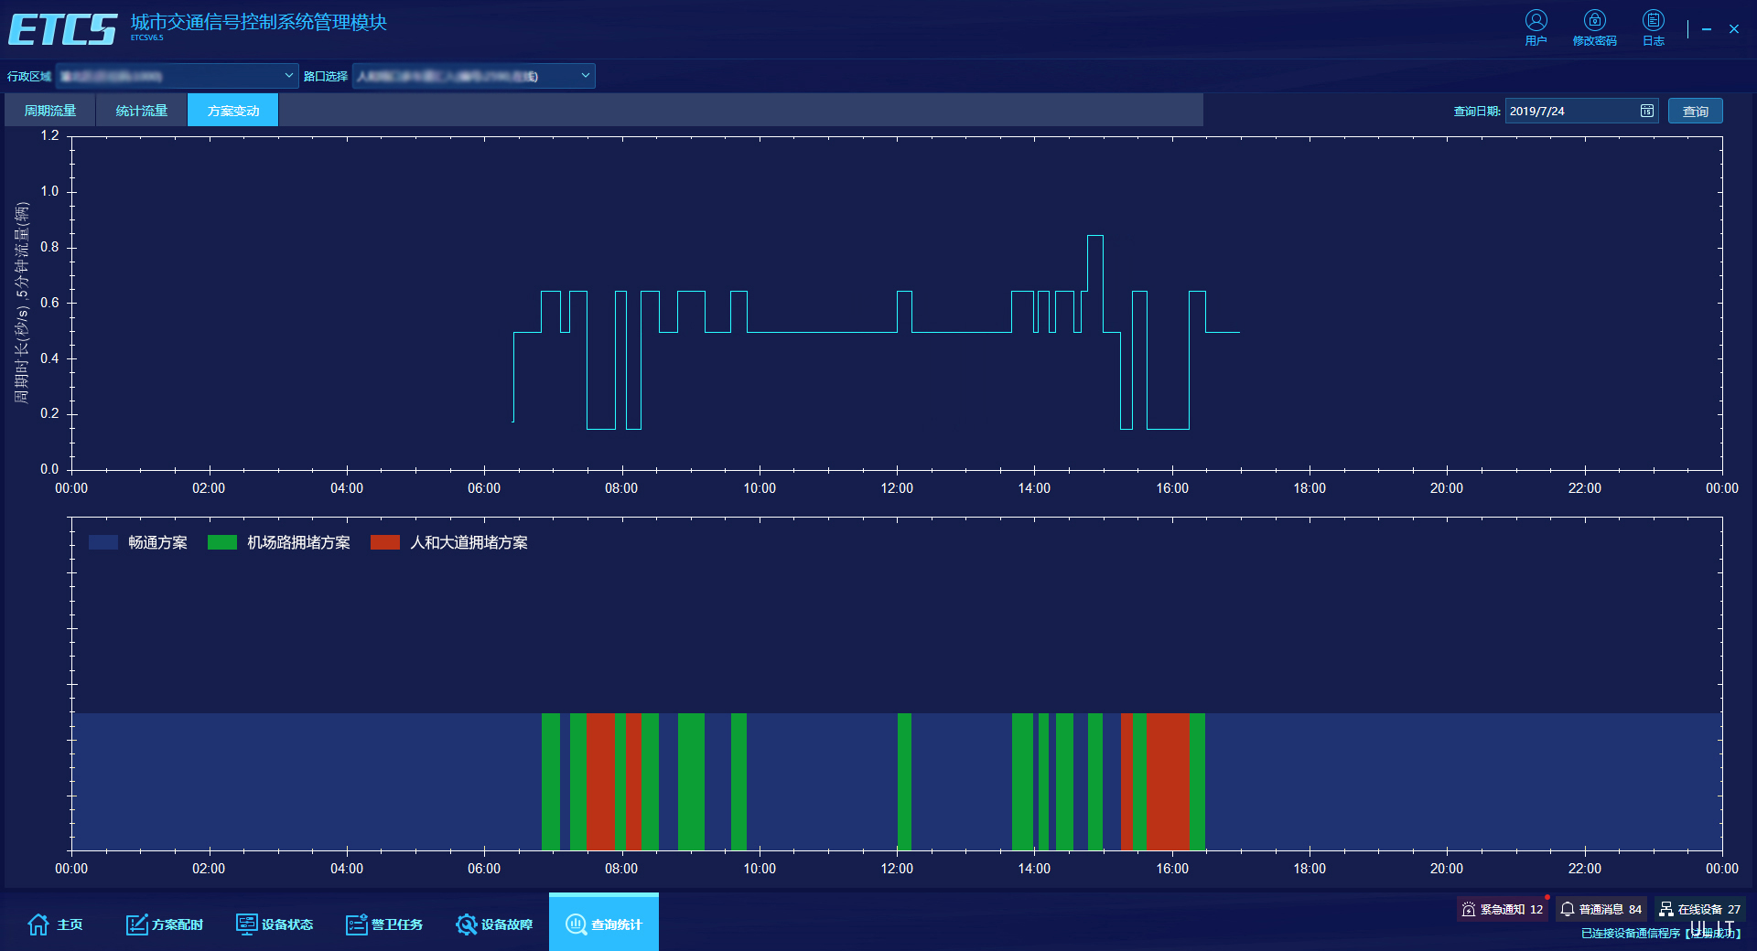This screenshot has width=1757, height=951.
Task: Switch to the 周期流量 tab
Action: (x=50, y=111)
